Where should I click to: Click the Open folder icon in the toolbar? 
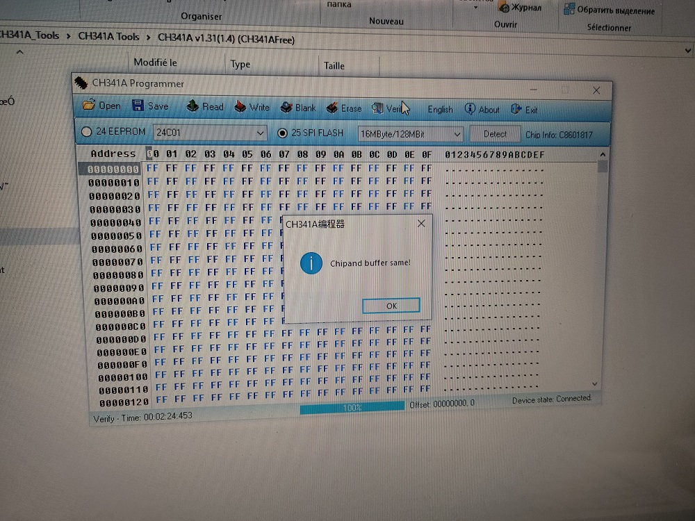[89, 105]
